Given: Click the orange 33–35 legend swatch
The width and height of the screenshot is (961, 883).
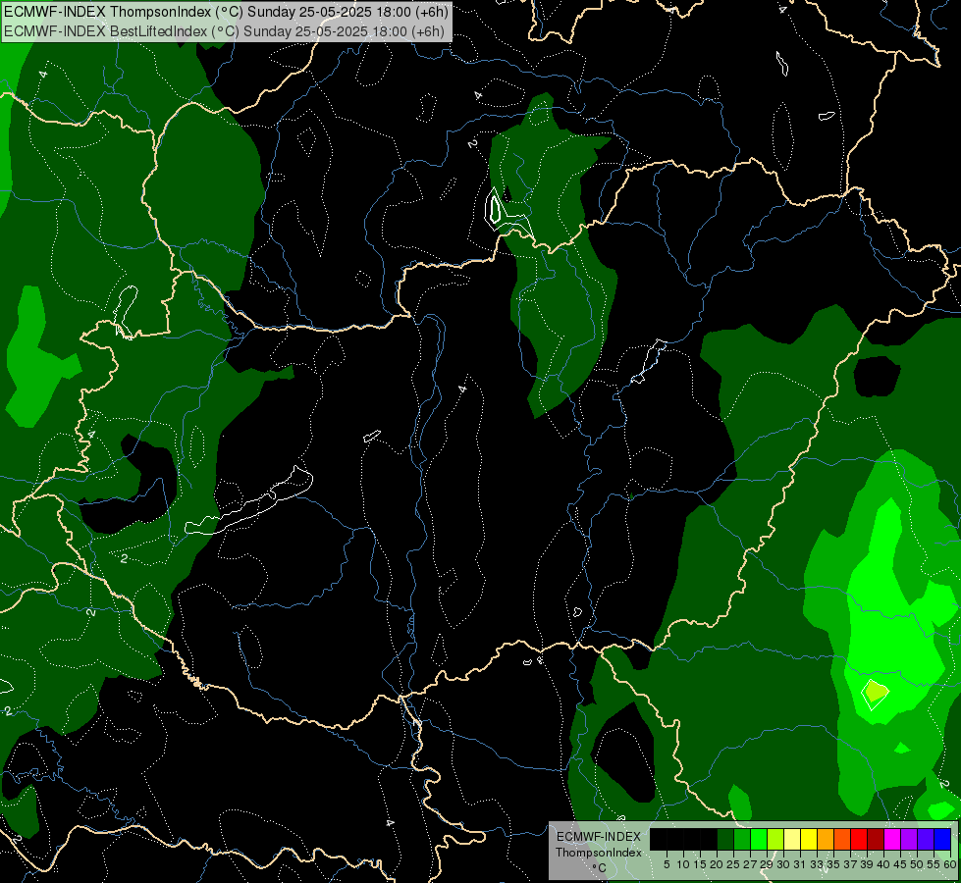Looking at the screenshot, I should point(826,839).
